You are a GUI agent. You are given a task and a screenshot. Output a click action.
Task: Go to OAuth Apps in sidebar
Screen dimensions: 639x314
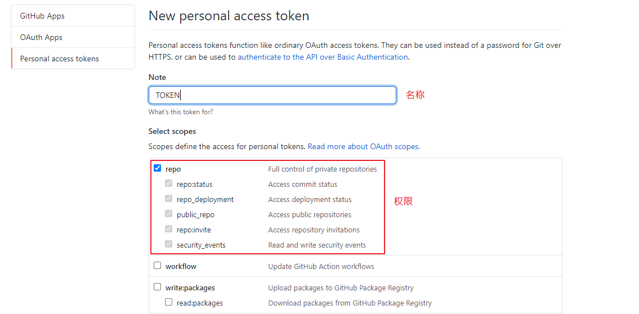(73, 37)
